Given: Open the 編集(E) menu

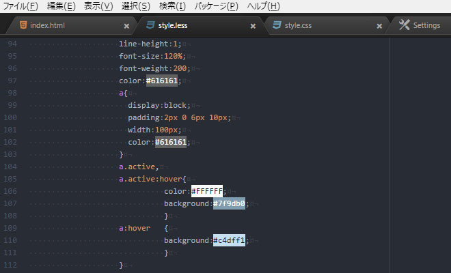Looking at the screenshot, I should pyautogui.click(x=61, y=6).
